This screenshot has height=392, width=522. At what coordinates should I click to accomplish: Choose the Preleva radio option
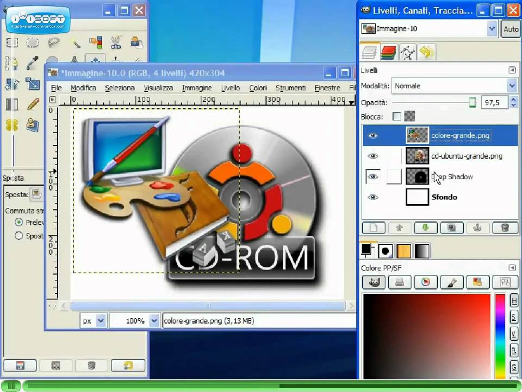[19, 222]
